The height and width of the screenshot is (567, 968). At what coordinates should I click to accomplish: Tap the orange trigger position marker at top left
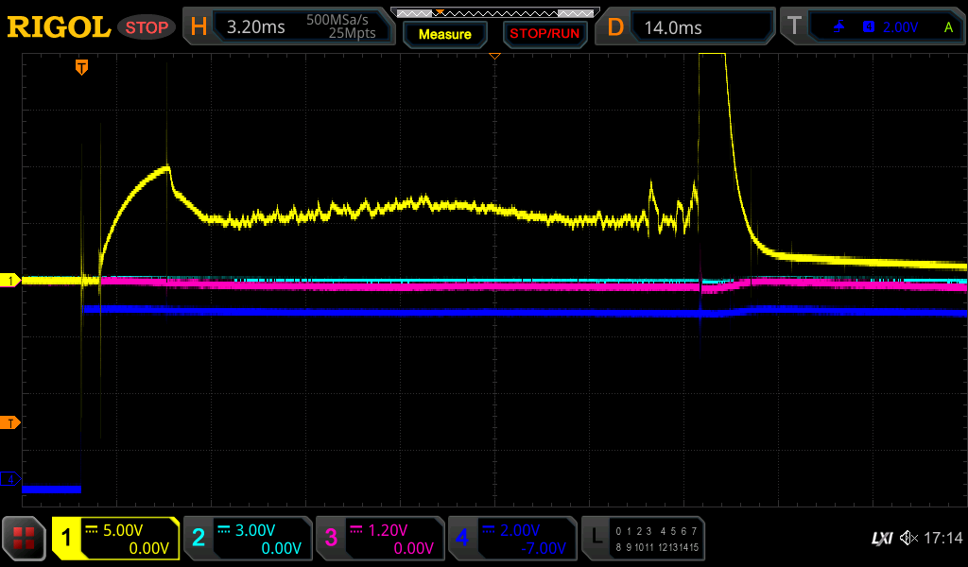pos(82,67)
